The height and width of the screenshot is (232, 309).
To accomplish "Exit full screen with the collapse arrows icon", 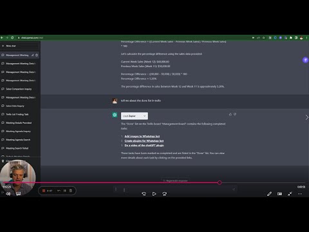I will pyautogui.click(x=290, y=194).
